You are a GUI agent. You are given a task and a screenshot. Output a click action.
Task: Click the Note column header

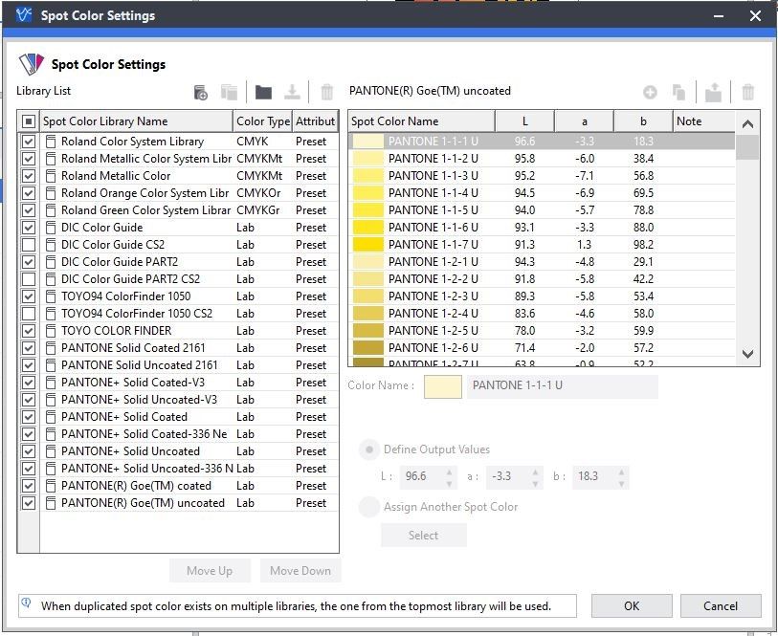point(704,121)
